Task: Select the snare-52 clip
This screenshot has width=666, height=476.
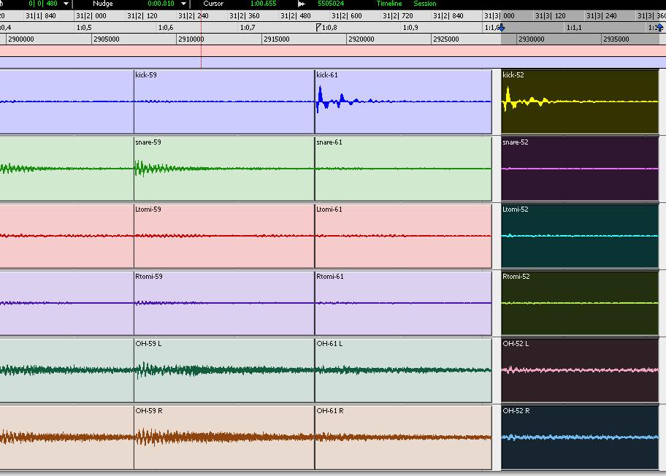Action: 580,169
